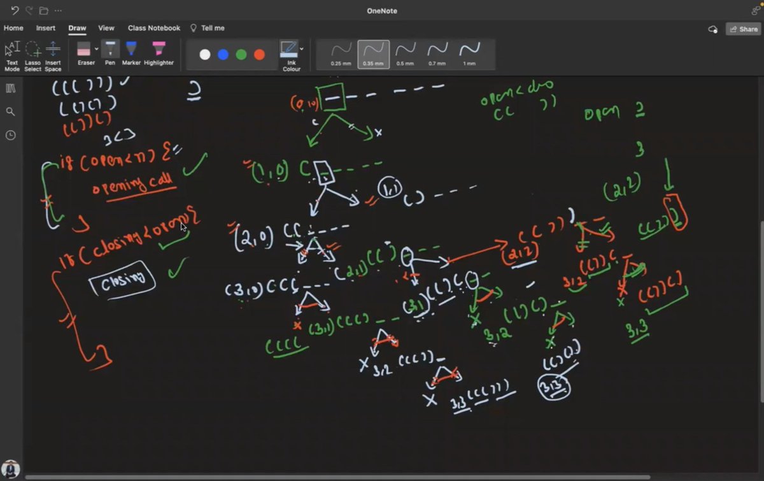Show notebooks navigation icon in sidebar
The width and height of the screenshot is (764, 481).
10,88
